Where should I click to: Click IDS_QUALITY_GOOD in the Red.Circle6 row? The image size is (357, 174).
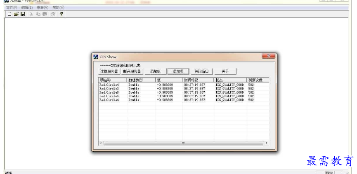tap(229, 96)
